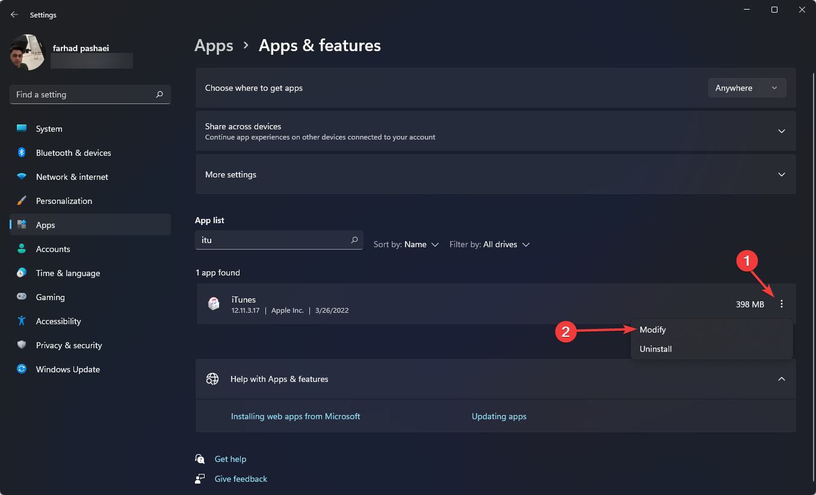Expand the More settings section

point(781,174)
